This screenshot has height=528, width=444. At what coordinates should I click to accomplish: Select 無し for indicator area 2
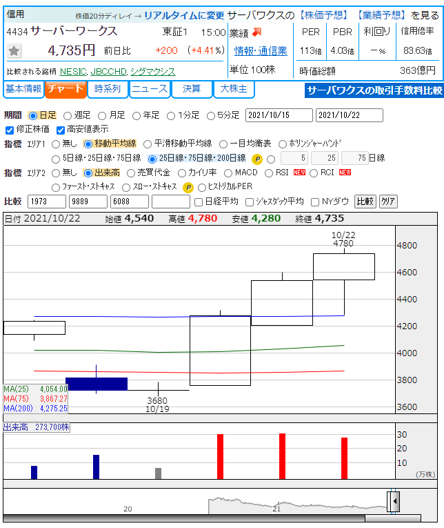tap(56, 173)
